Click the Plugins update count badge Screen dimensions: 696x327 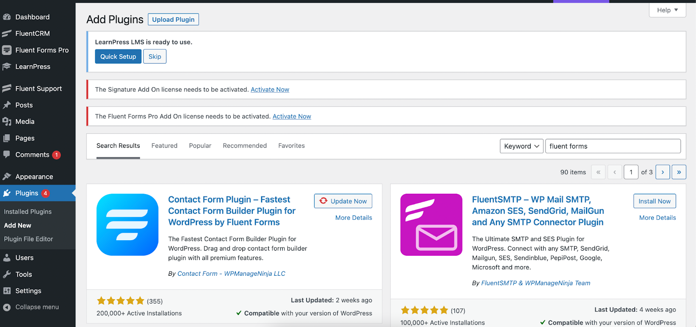[46, 193]
